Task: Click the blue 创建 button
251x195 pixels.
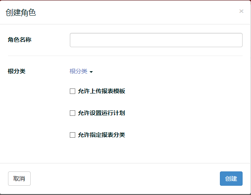Action: [231, 179]
